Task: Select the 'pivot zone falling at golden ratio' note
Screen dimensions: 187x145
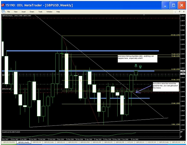Action: pyautogui.click(x=137, y=59)
